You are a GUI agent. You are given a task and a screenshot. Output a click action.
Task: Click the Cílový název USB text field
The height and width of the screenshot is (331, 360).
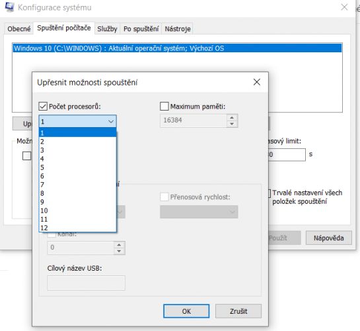coord(86,283)
